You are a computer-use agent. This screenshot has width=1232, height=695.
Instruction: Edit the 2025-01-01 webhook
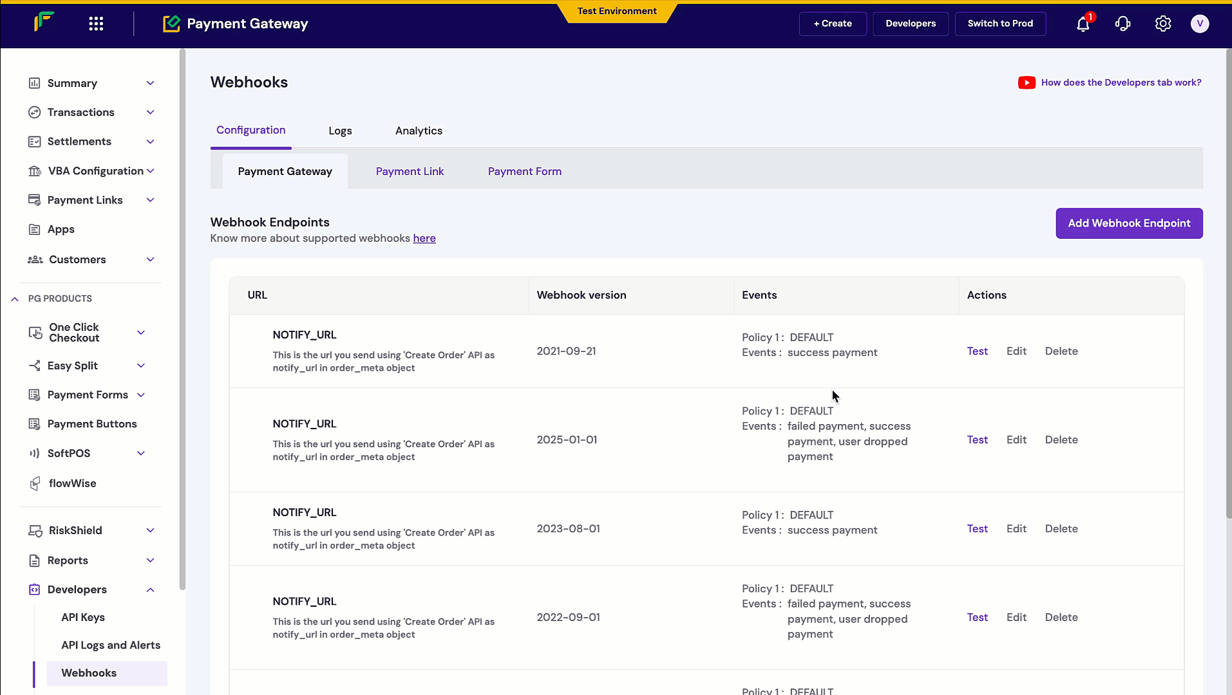[1016, 440]
